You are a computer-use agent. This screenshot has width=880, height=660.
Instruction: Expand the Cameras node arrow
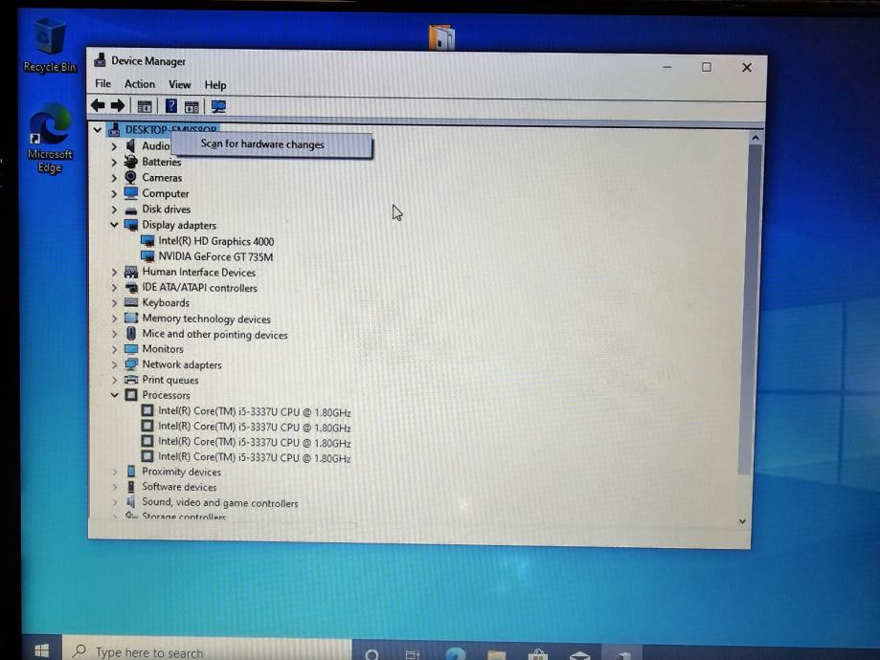pos(114,178)
